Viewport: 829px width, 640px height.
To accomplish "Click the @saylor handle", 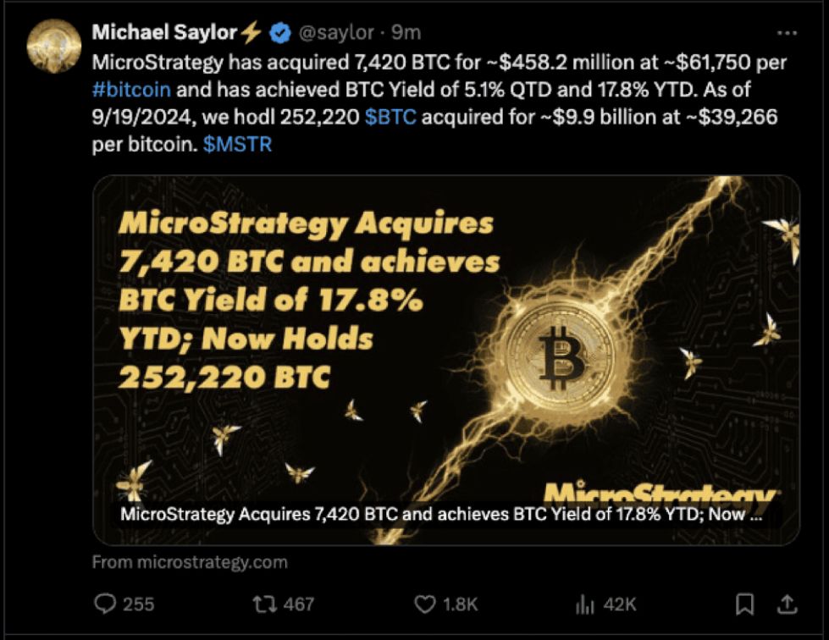I will pos(337,33).
